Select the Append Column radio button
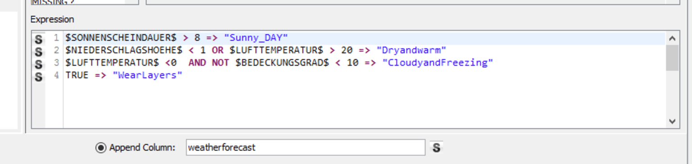Image resolution: width=692 pixels, height=164 pixels. (x=100, y=147)
